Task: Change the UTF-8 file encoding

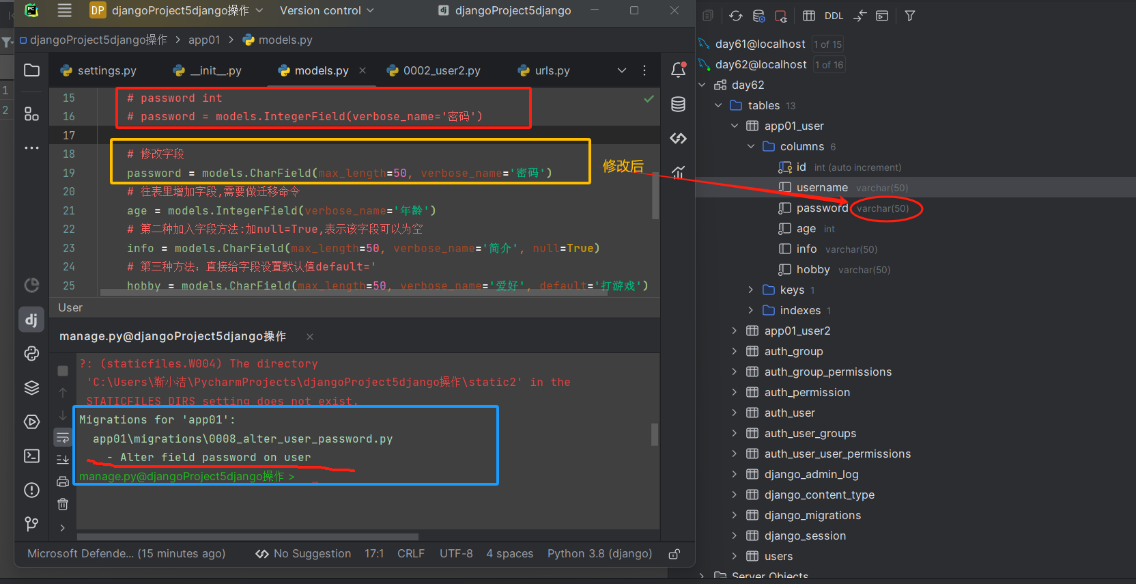Action: coord(456,554)
